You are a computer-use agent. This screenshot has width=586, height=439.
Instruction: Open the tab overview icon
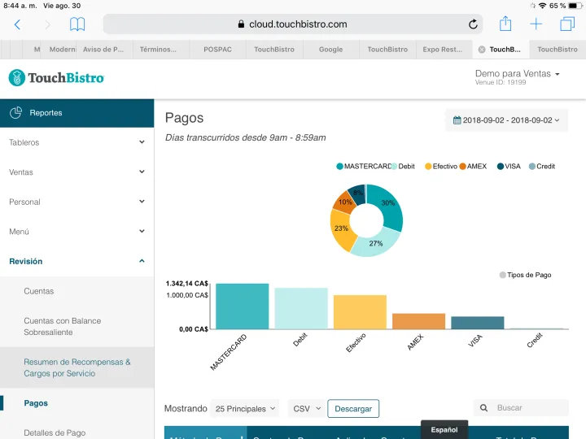point(567,24)
